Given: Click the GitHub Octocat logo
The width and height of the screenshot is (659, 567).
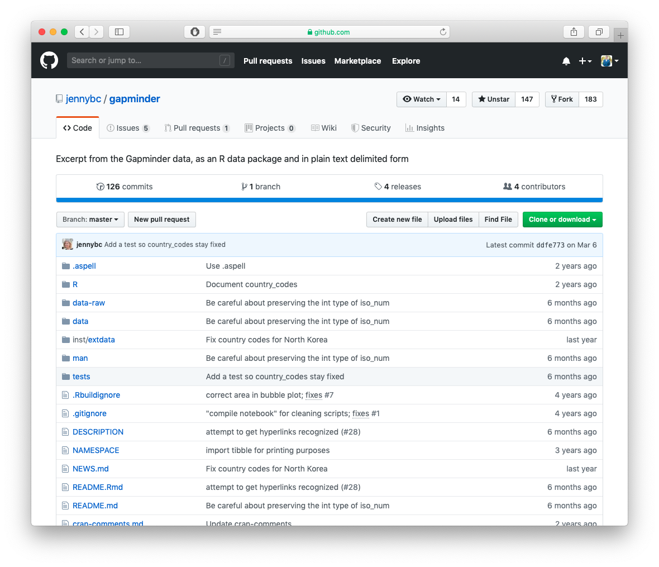Looking at the screenshot, I should click(x=49, y=60).
